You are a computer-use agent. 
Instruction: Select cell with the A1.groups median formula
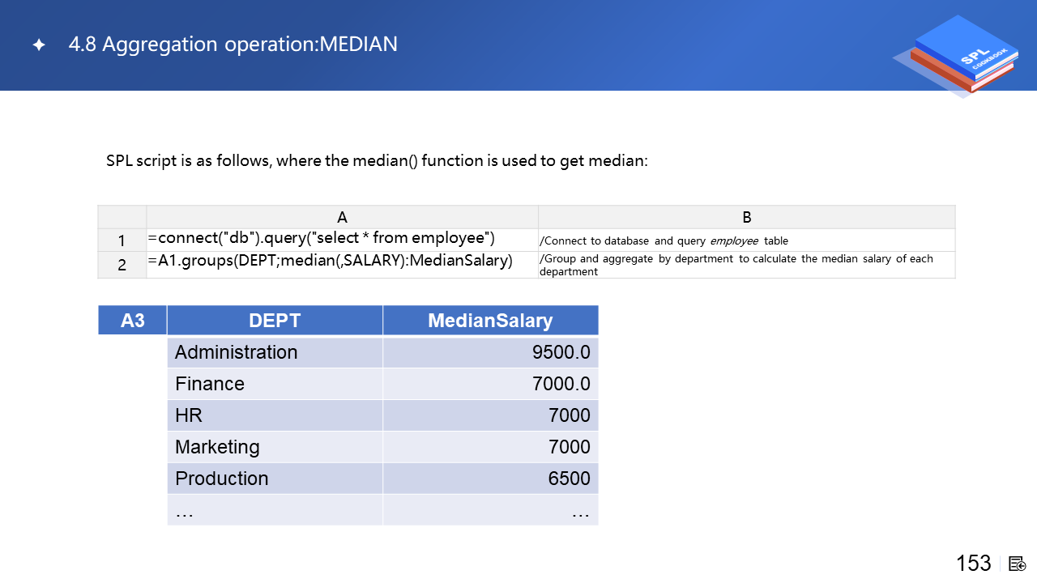point(331,261)
